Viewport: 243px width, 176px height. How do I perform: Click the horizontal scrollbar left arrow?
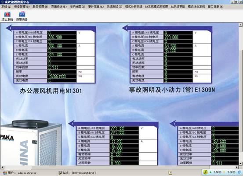tap(2, 167)
